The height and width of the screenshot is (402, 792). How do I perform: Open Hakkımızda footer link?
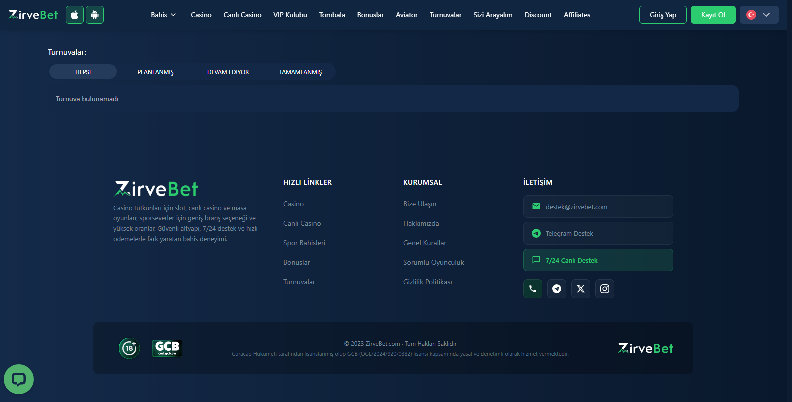pos(421,223)
